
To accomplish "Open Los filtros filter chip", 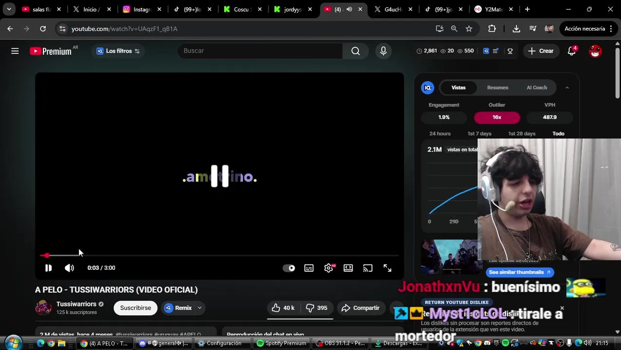I will coord(118,51).
